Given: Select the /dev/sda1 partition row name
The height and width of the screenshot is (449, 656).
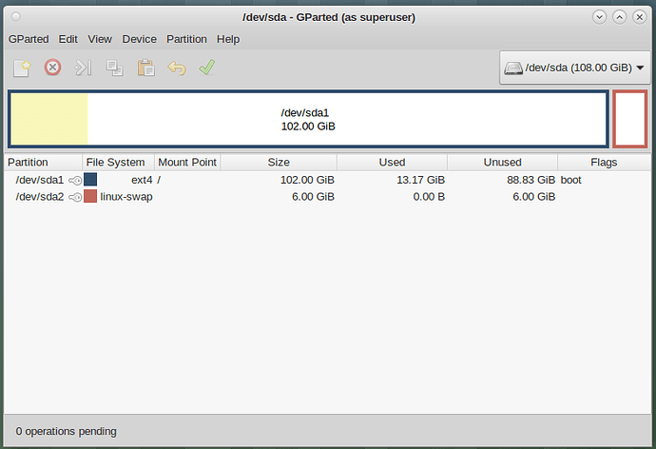Looking at the screenshot, I should click(x=40, y=180).
